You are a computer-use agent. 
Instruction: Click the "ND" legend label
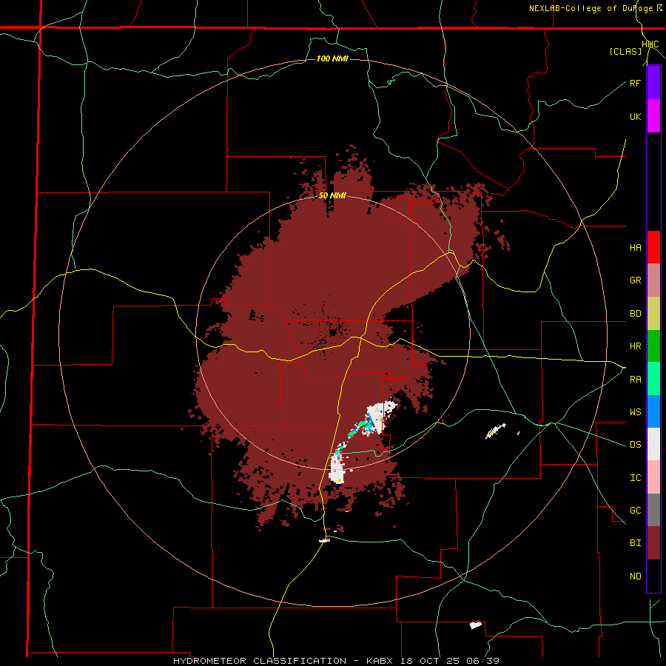635,576
